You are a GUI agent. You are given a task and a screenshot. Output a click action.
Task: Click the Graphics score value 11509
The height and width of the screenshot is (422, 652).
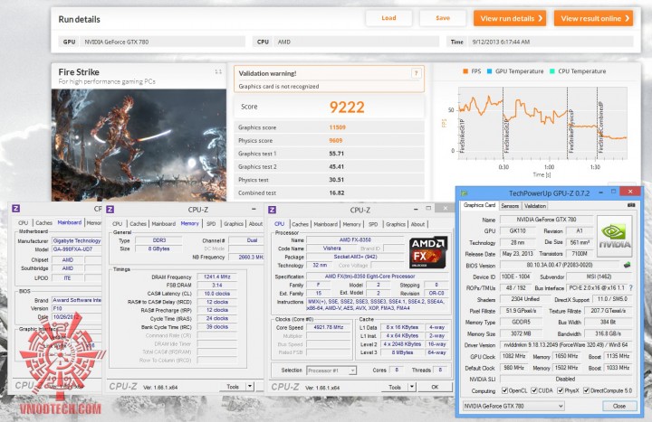(337, 127)
